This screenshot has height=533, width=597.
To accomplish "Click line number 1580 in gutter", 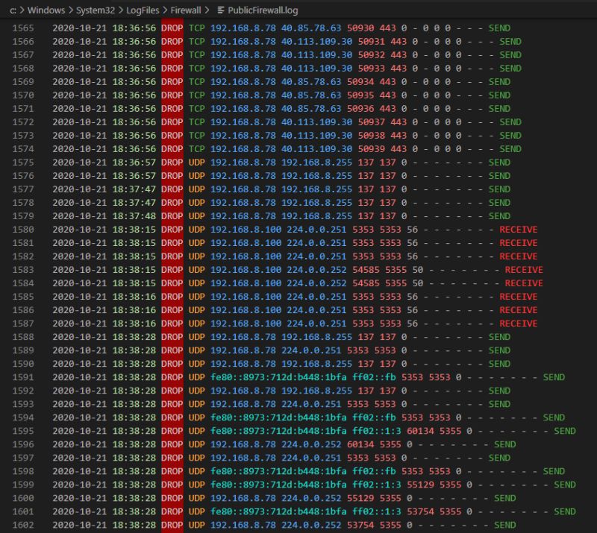I will pyautogui.click(x=23, y=230).
